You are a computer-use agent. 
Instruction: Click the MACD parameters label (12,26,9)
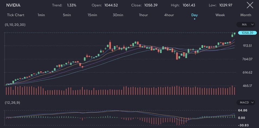tap(12, 103)
